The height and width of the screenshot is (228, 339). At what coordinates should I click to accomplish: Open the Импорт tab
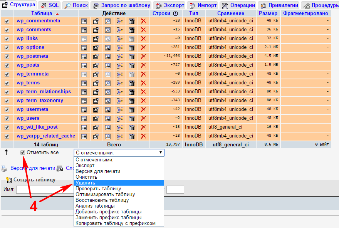(x=203, y=5)
